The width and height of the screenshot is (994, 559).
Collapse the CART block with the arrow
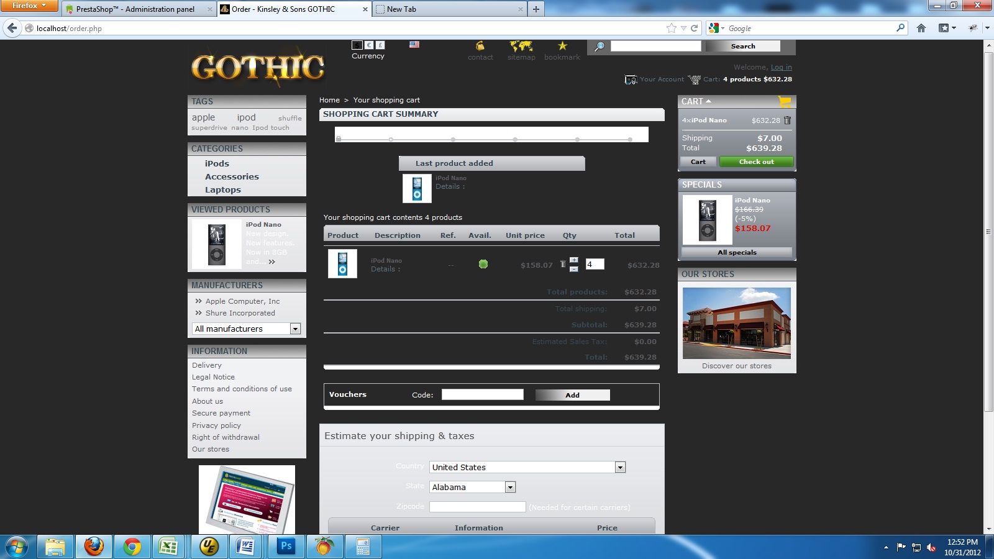708,101
